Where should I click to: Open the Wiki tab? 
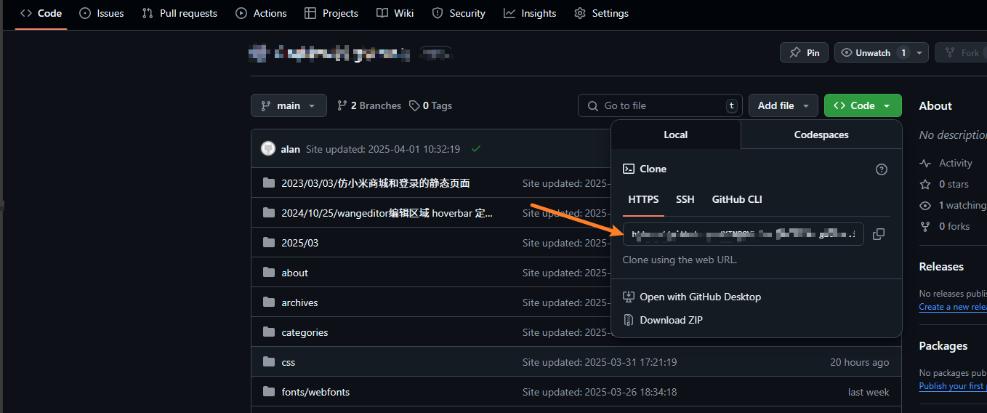click(x=395, y=13)
